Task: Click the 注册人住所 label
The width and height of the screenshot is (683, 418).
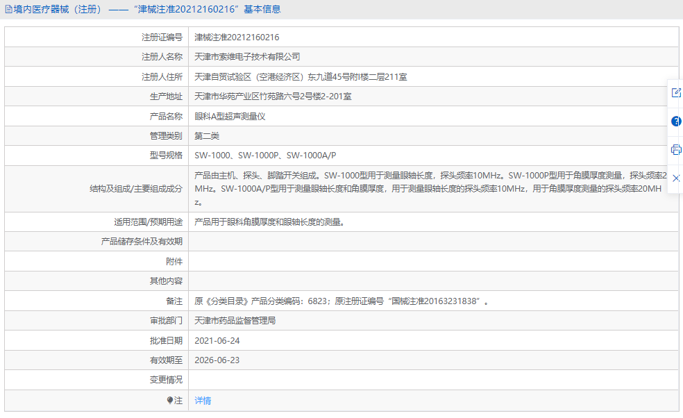Action: (162, 77)
